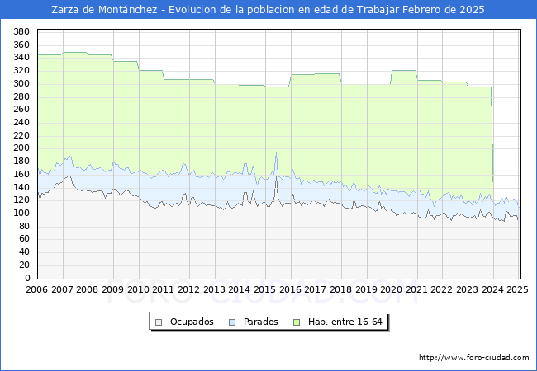
Task: Click the 140 y-axis value
Action: click(x=21, y=187)
